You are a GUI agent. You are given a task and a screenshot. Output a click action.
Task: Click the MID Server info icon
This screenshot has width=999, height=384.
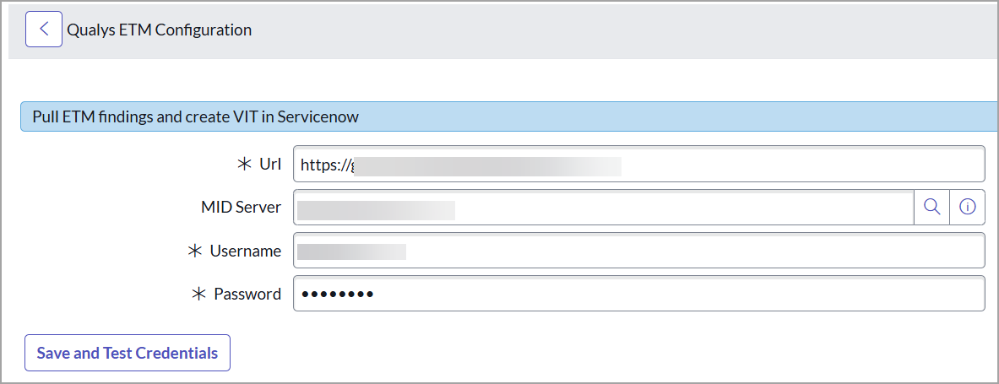click(x=968, y=208)
